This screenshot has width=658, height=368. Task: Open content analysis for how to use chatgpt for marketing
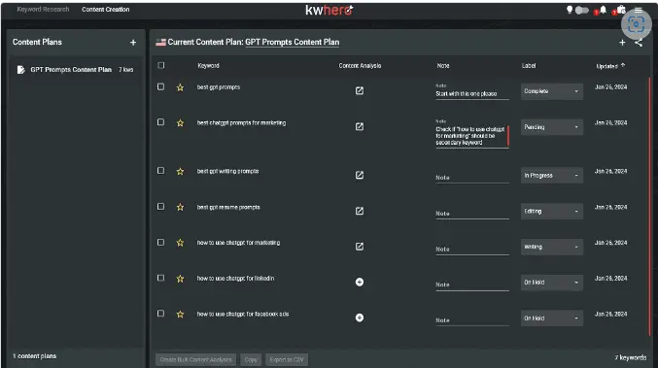click(360, 246)
